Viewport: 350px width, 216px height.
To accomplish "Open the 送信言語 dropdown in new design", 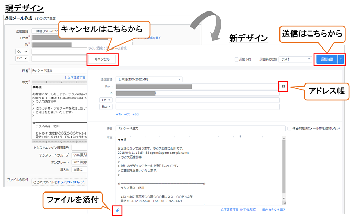I will tap(149, 79).
